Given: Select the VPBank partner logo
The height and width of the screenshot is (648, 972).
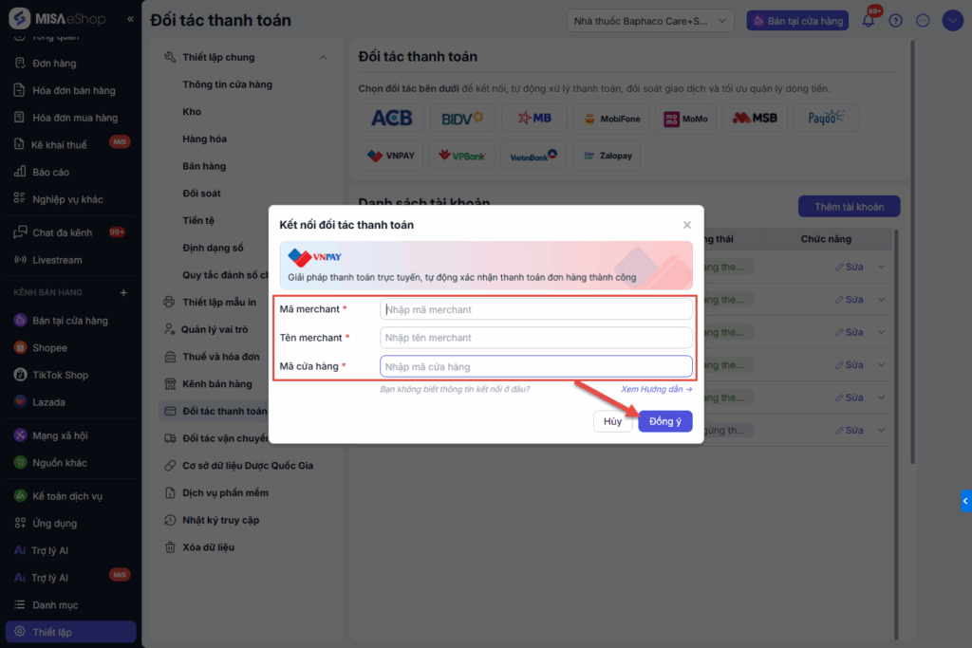Looking at the screenshot, I should pos(462,156).
